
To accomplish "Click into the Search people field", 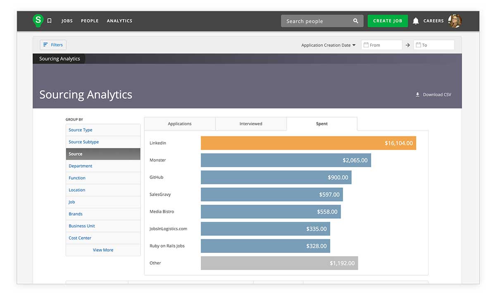I will [x=316, y=21].
